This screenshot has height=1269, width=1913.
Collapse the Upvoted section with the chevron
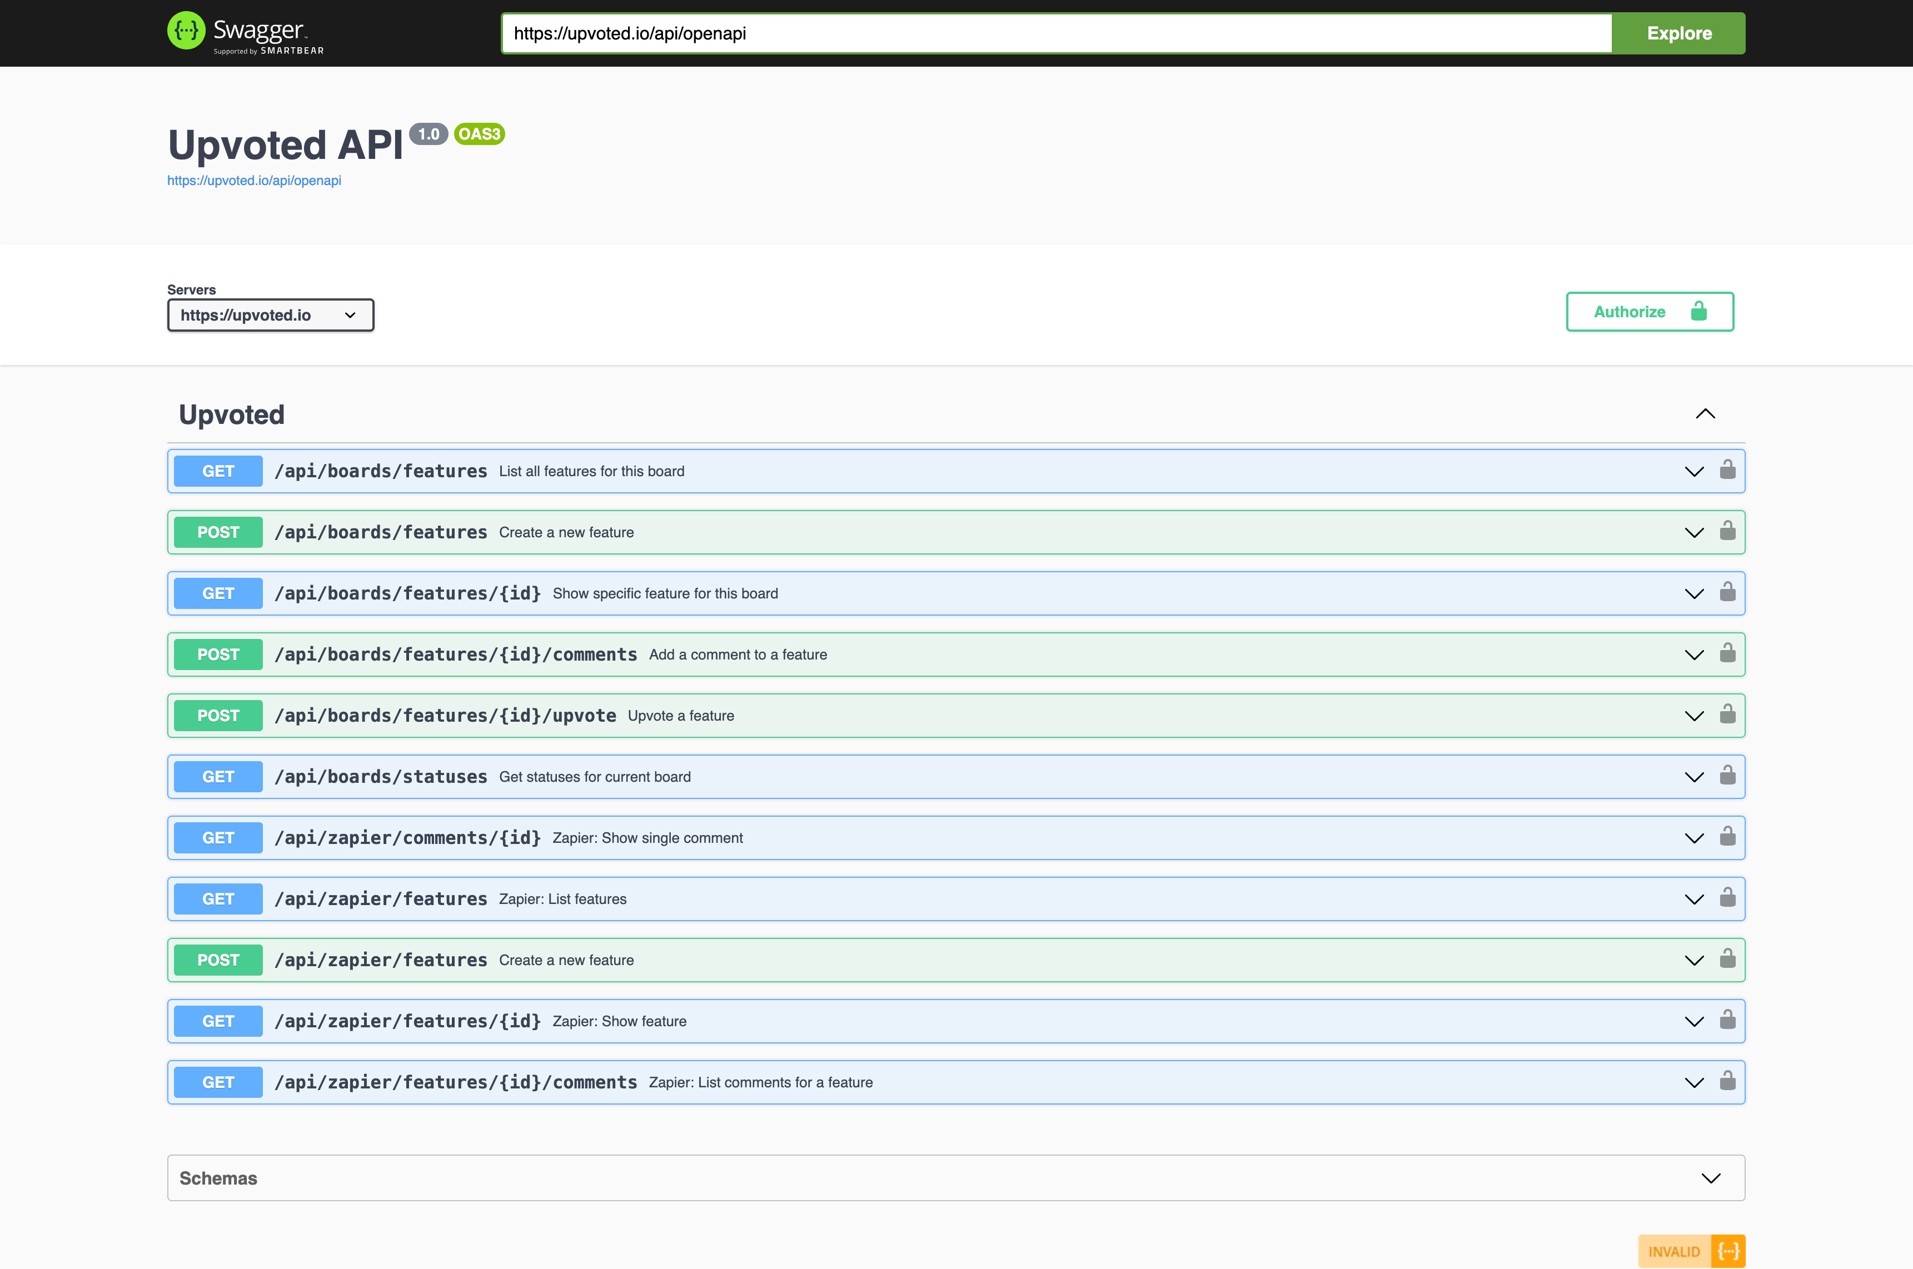[x=1705, y=414]
